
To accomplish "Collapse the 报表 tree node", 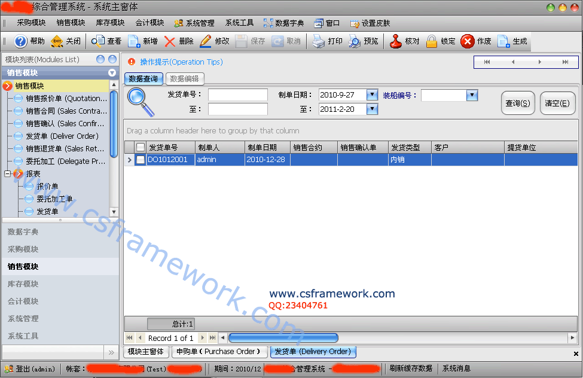I will point(8,174).
